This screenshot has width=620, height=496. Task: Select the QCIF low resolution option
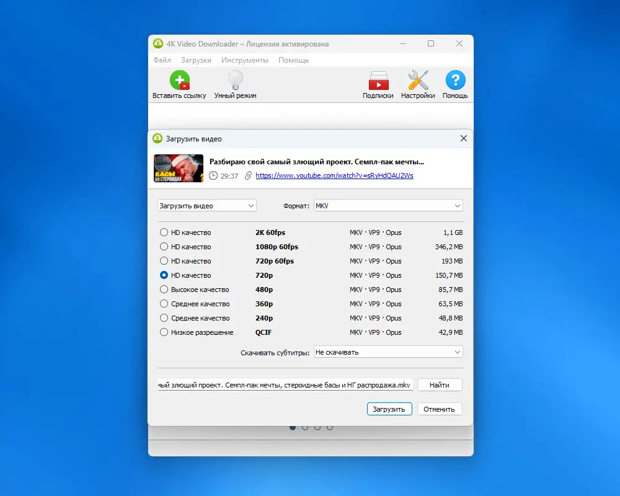click(164, 332)
